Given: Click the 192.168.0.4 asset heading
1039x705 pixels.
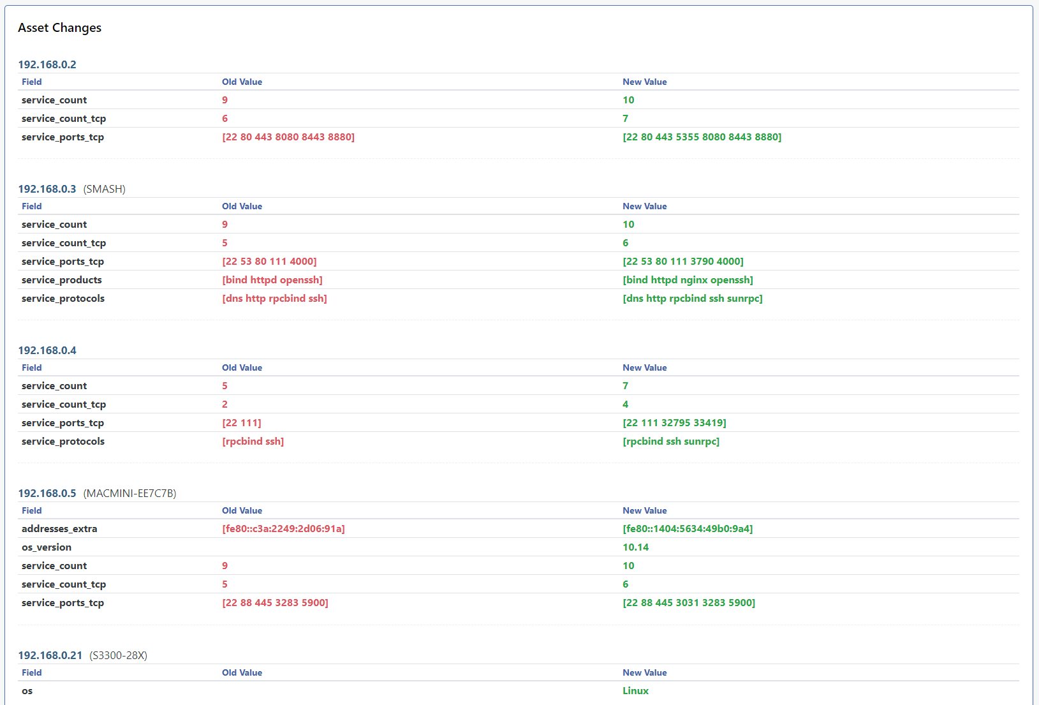Looking at the screenshot, I should click(47, 350).
